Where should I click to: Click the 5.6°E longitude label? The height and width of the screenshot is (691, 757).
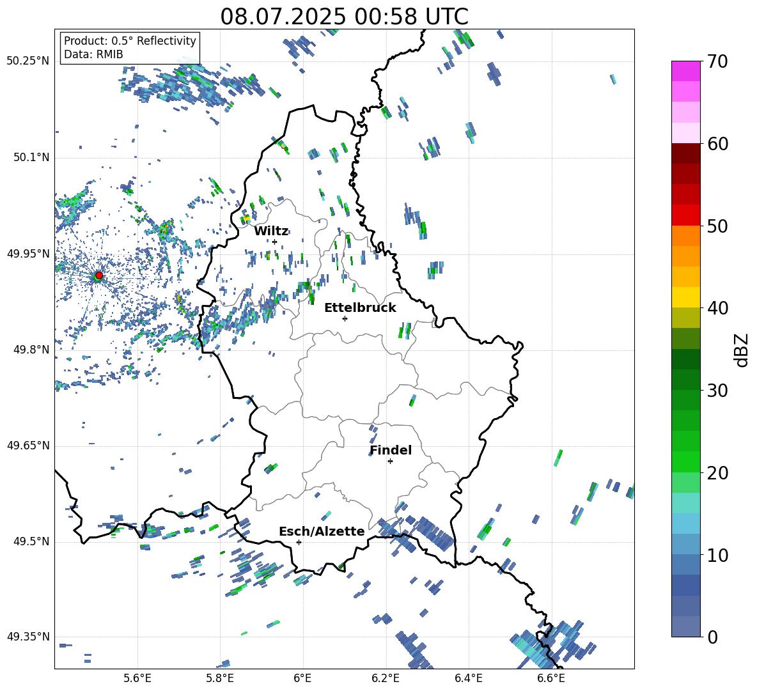point(137,679)
